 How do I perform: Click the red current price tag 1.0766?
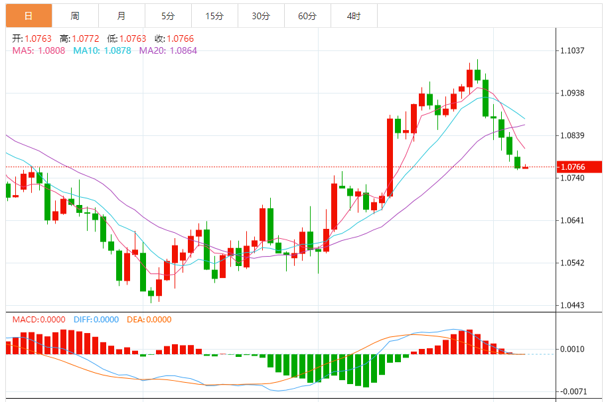pyautogui.click(x=579, y=167)
